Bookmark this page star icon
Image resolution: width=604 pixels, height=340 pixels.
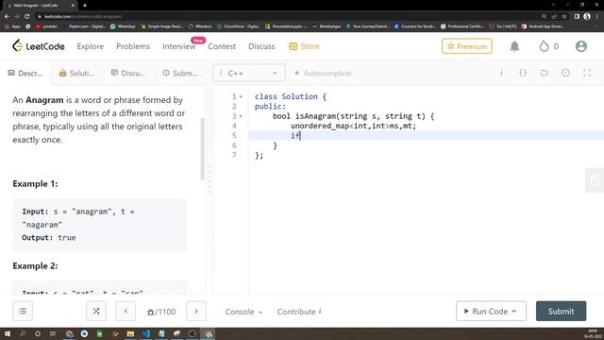(564, 16)
